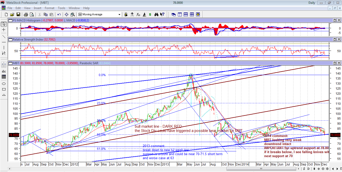
Task: Open the Insert menu
Action: point(37,8)
